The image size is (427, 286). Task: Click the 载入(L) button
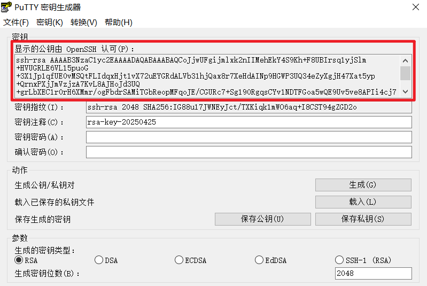coord(363,202)
